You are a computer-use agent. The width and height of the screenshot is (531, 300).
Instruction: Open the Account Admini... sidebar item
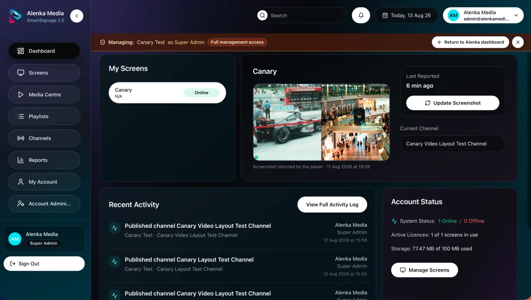[x=44, y=204]
